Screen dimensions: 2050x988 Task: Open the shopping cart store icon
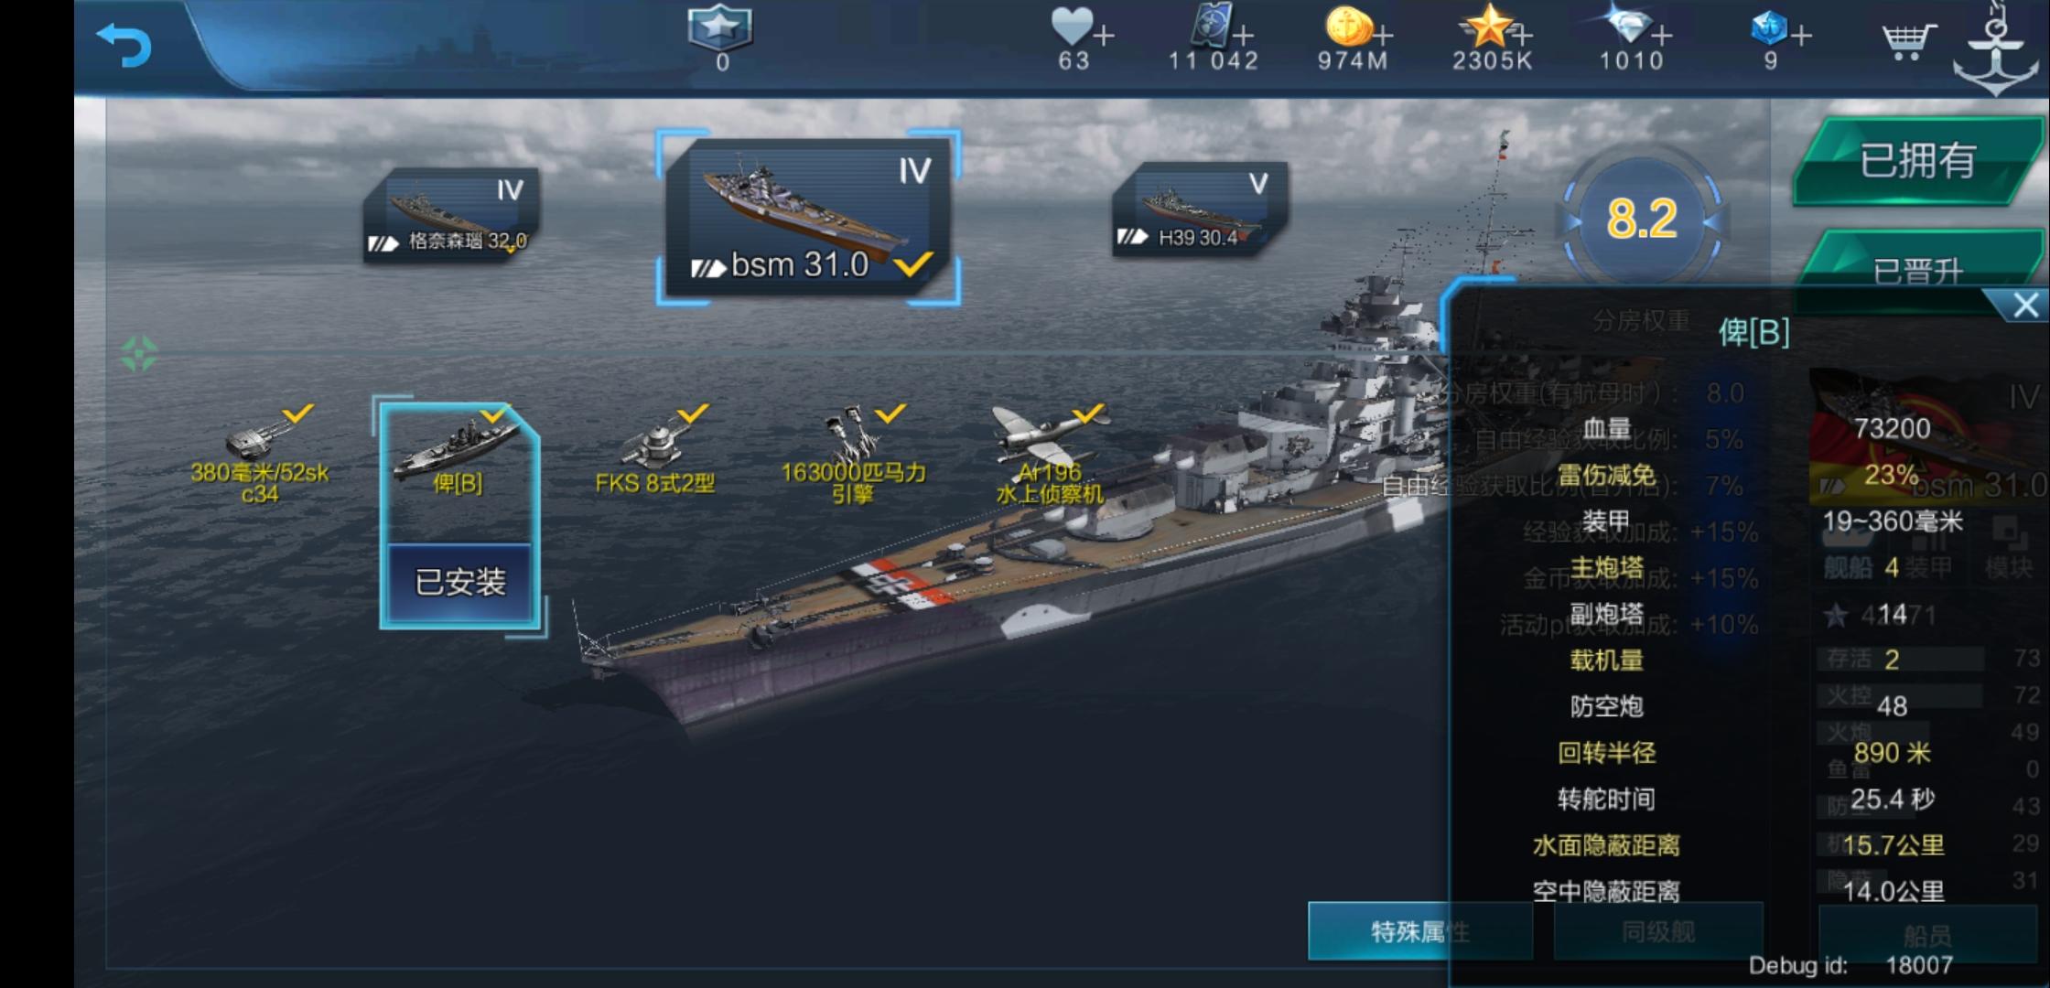pyautogui.click(x=1908, y=40)
